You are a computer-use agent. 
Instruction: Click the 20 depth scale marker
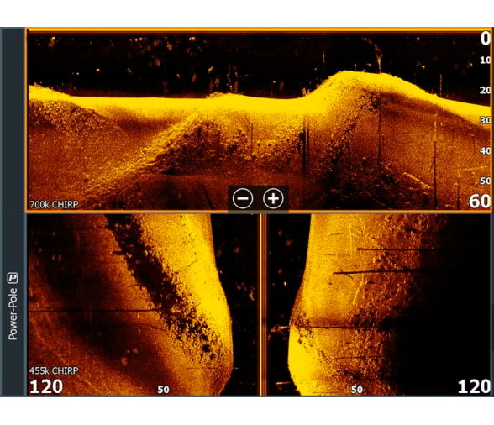(x=486, y=90)
